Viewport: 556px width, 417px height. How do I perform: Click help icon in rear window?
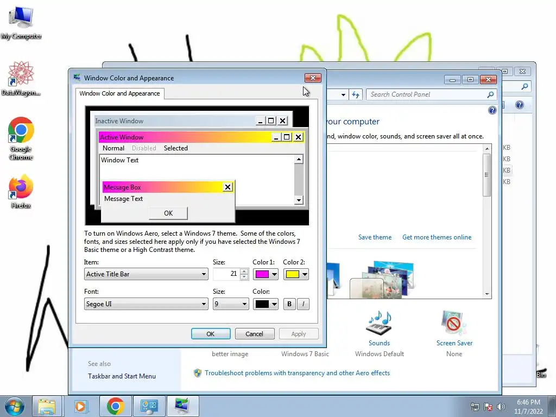point(520,105)
